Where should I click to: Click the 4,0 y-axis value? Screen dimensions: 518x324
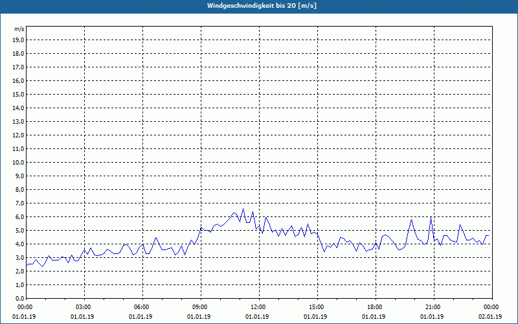[19, 244]
